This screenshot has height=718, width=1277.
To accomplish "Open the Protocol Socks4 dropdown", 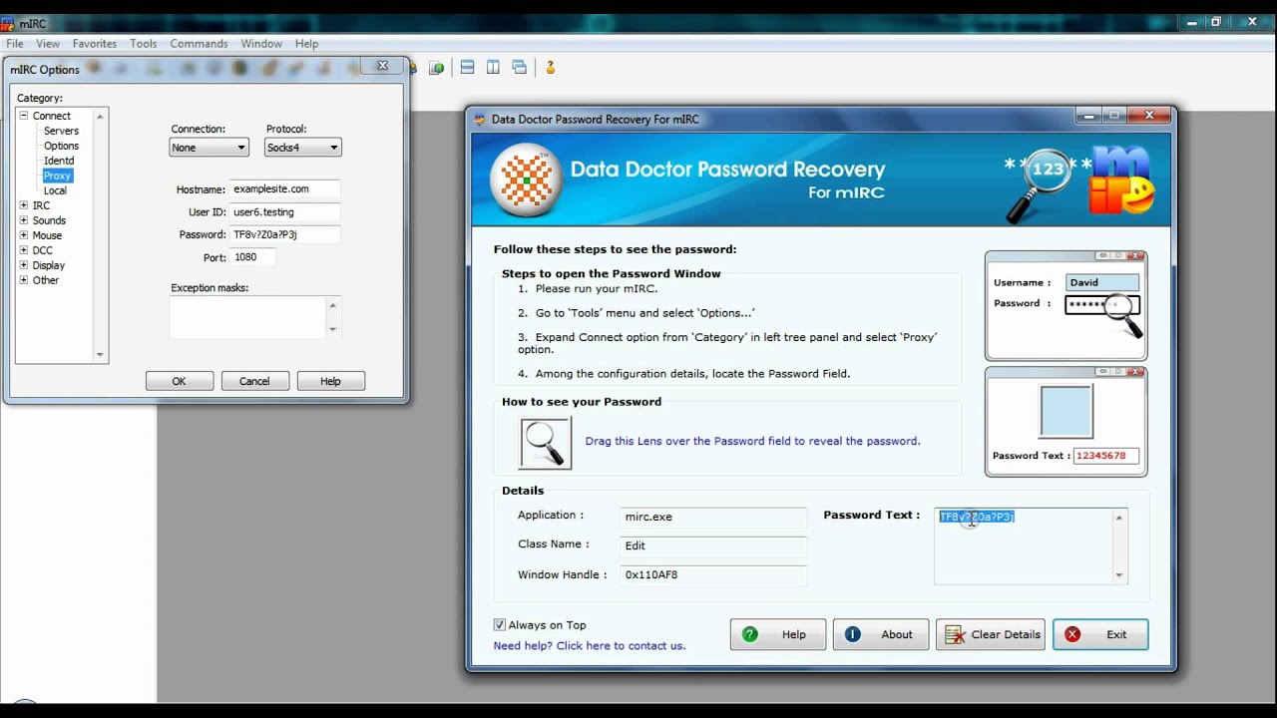I will point(303,148).
